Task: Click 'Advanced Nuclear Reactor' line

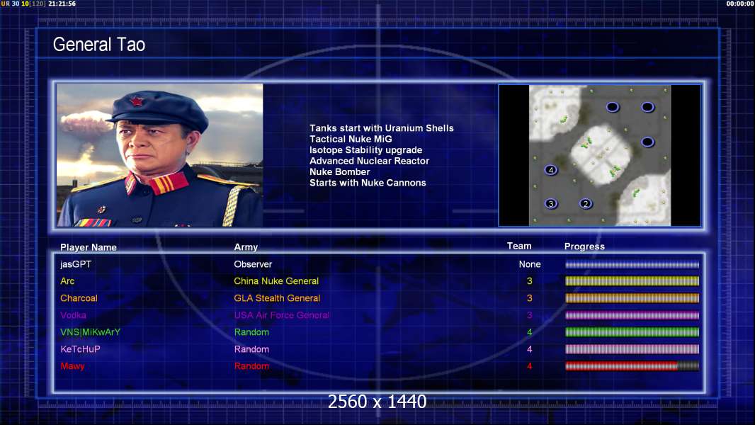Action: click(369, 161)
